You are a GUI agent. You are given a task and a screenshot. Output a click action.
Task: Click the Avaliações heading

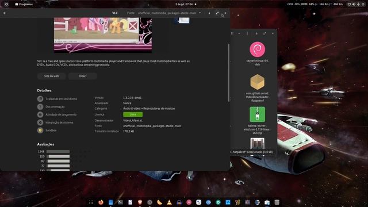[46, 144]
